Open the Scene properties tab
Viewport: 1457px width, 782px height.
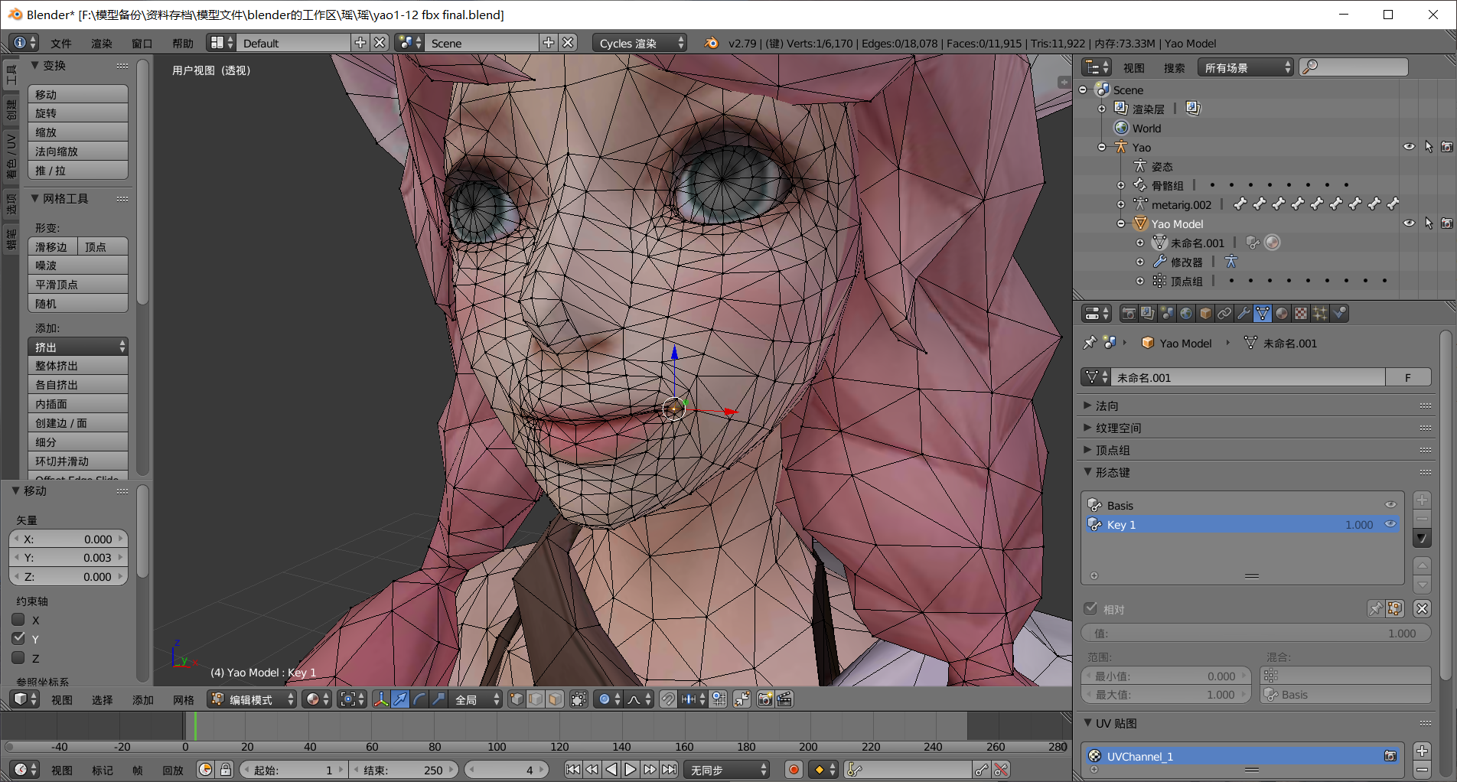pos(1167,314)
